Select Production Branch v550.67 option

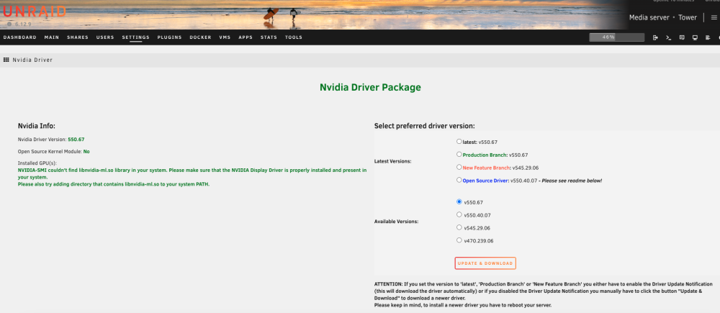(459, 154)
